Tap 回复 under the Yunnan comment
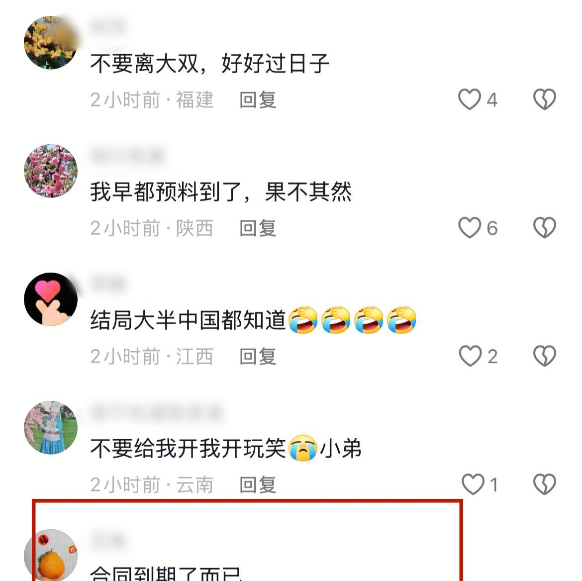 click(258, 485)
